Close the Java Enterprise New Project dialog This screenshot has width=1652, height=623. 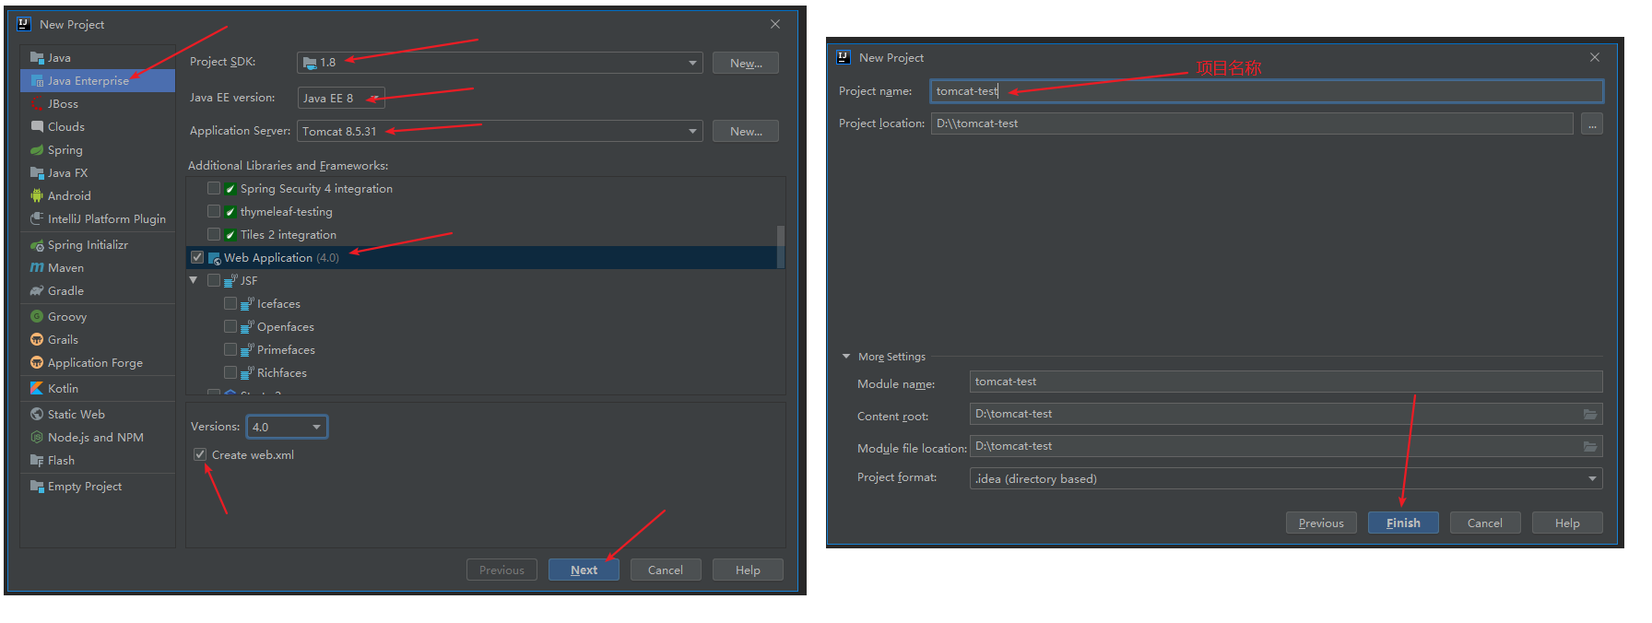775,24
